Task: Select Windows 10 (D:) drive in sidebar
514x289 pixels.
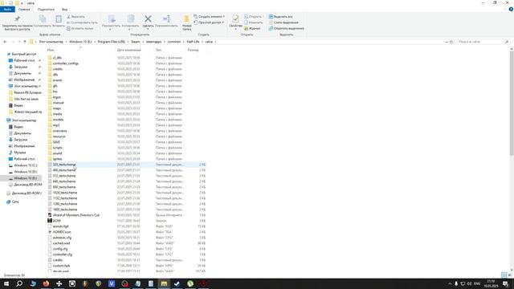Action: (25, 172)
